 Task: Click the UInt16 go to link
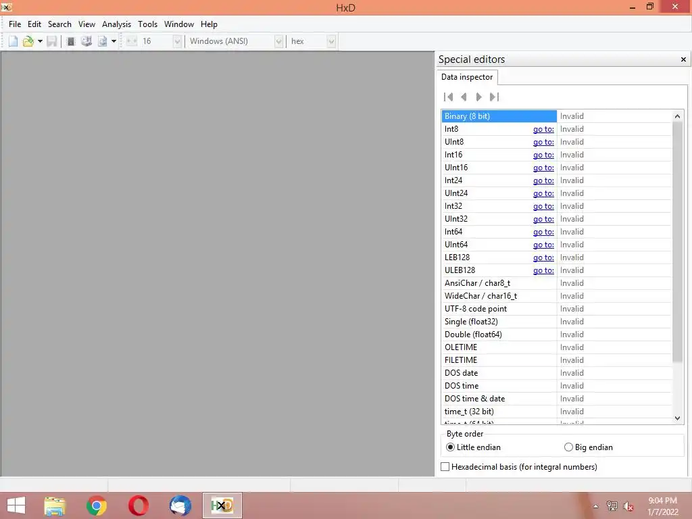coord(543,168)
